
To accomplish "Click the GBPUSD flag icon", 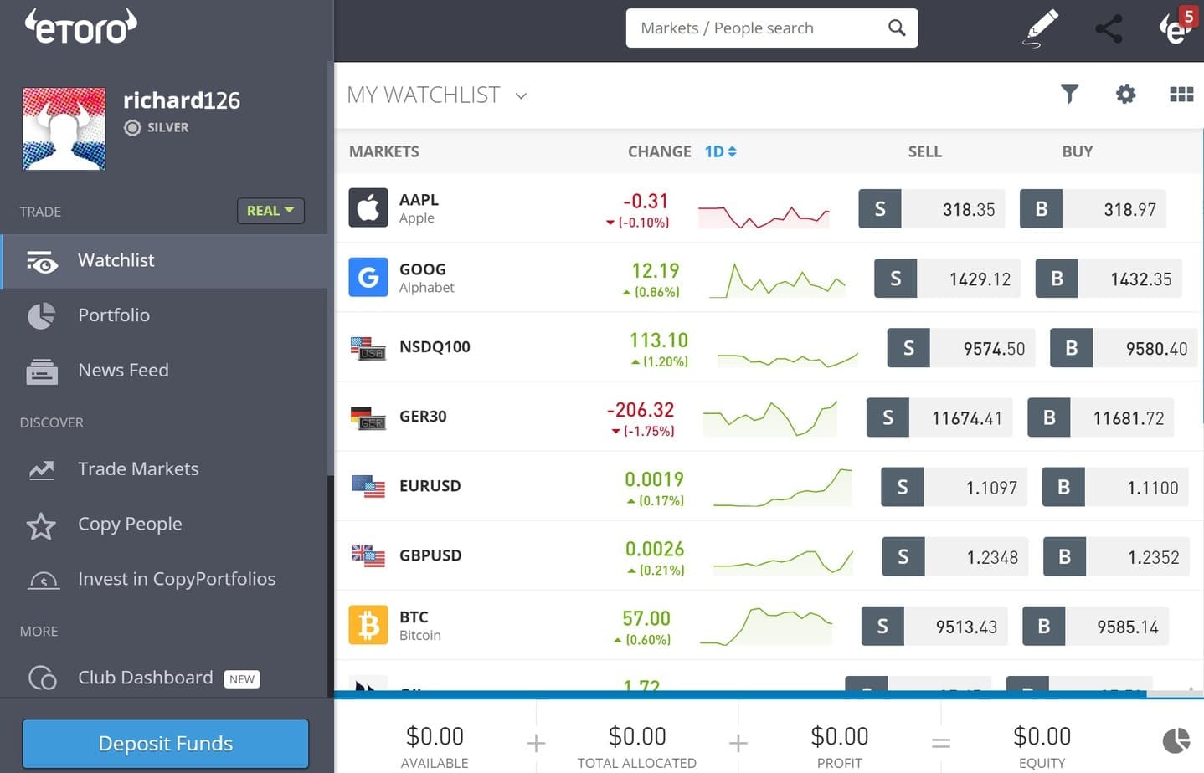I will click(368, 555).
